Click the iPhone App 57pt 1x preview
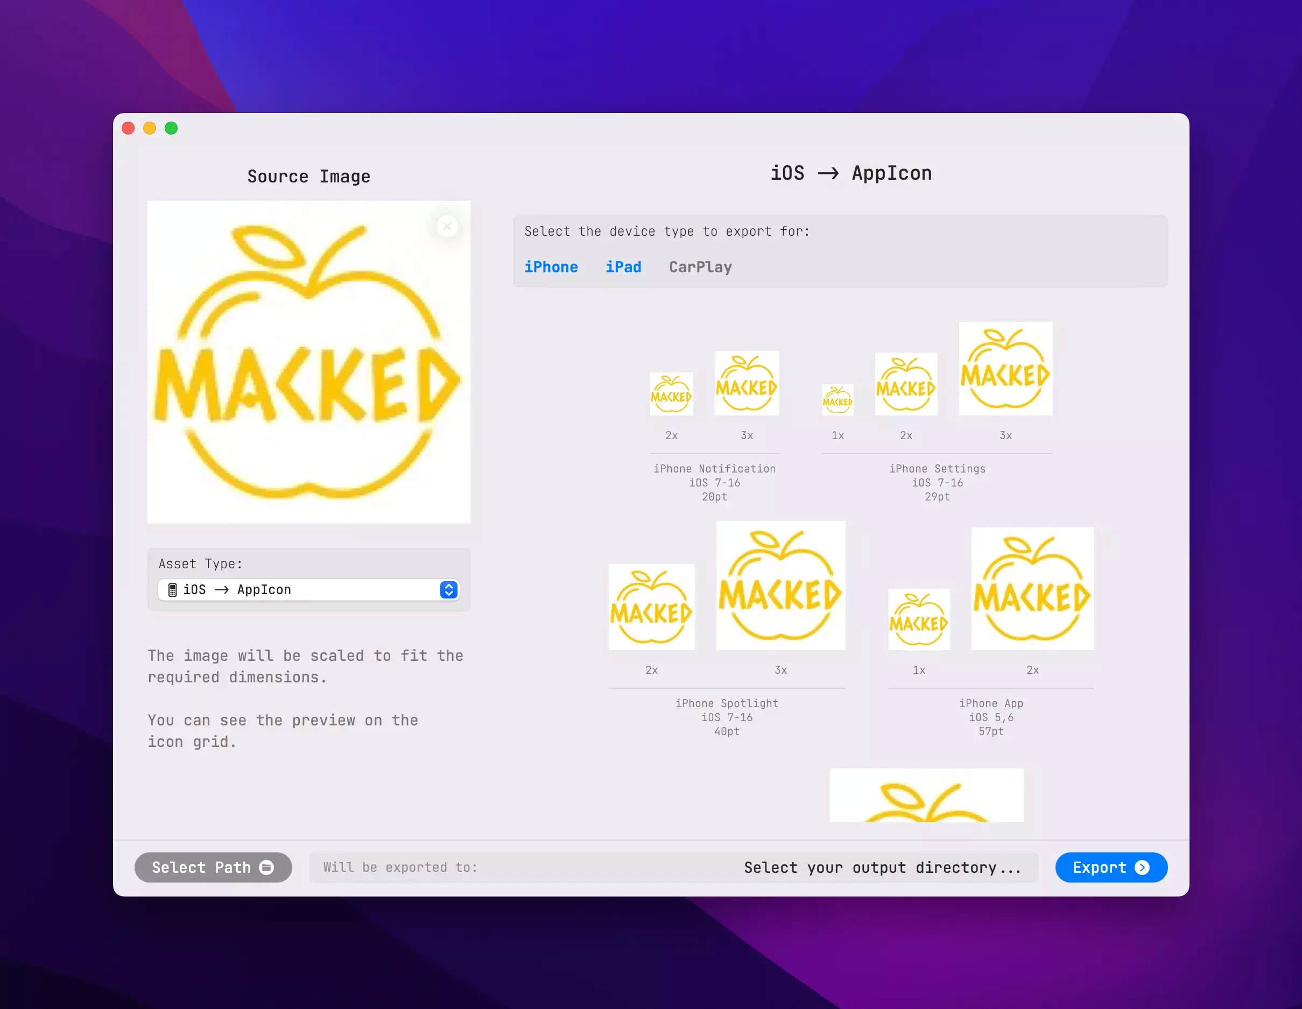 (x=919, y=619)
